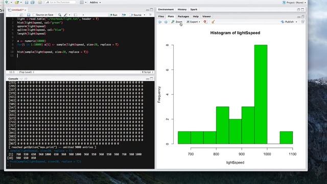Image resolution: width=327 pixels, height=184 pixels.
Task: Click the 11:1 cursor position indicator
Action: (12, 72)
